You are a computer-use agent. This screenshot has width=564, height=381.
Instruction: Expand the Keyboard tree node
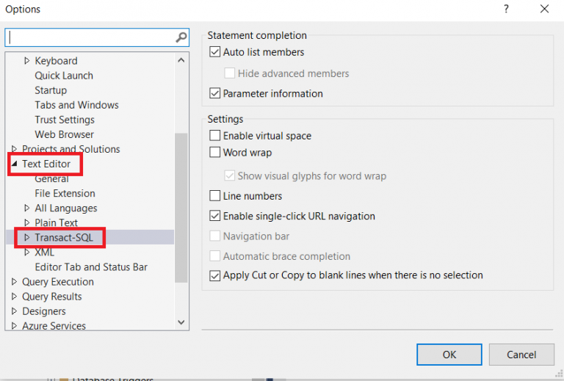click(x=26, y=61)
